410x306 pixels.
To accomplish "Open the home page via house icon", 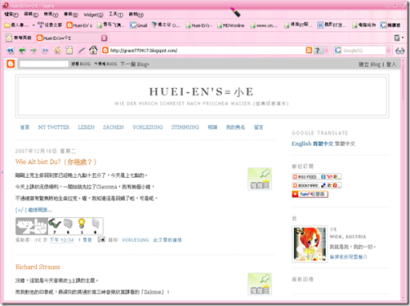I will (93, 50).
